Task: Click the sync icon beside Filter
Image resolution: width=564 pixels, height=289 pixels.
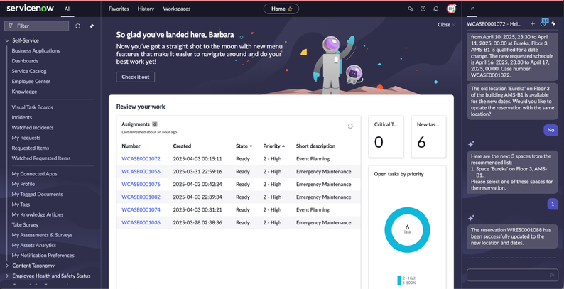Action: [x=77, y=26]
